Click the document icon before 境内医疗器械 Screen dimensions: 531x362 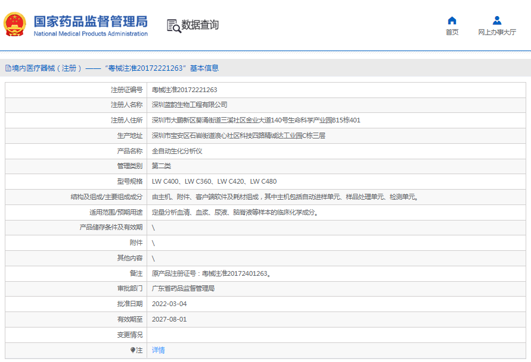tap(8, 68)
